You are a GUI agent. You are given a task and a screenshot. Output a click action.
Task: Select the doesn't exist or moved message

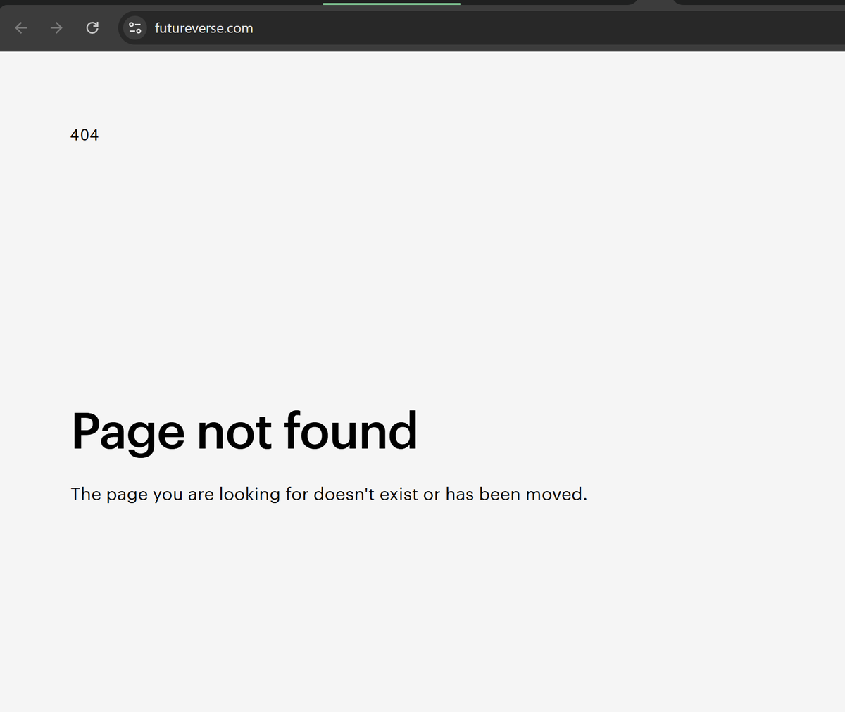coord(329,495)
